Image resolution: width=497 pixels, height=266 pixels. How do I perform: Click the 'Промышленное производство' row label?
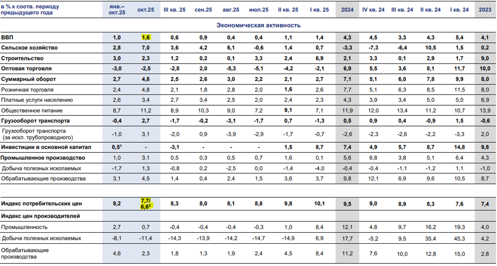coord(43,158)
